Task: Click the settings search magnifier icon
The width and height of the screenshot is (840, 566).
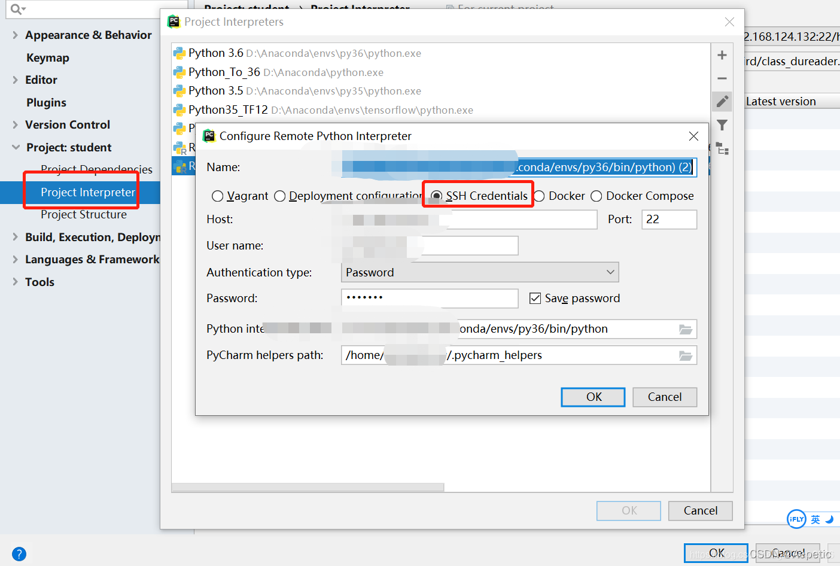Action: click(x=17, y=9)
